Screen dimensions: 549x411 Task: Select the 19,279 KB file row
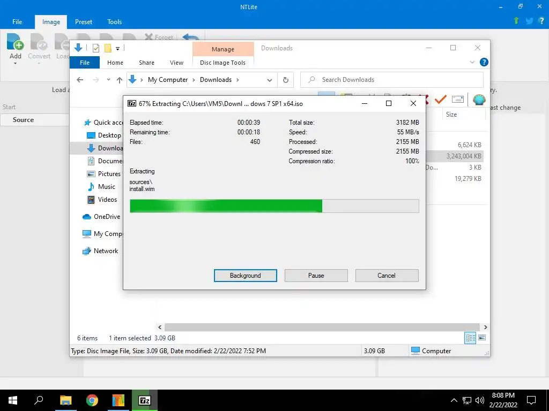click(x=455, y=179)
